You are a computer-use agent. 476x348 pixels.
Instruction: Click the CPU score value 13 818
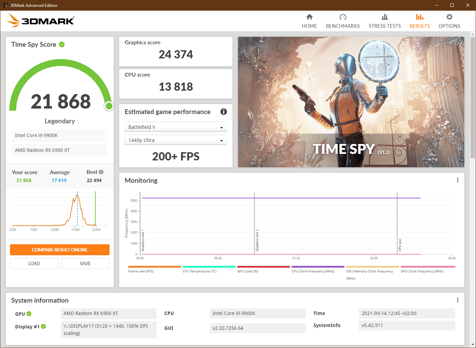[x=176, y=87]
